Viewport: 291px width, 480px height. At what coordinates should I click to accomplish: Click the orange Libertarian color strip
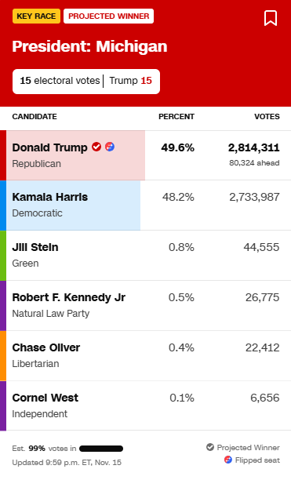pyautogui.click(x=3, y=356)
